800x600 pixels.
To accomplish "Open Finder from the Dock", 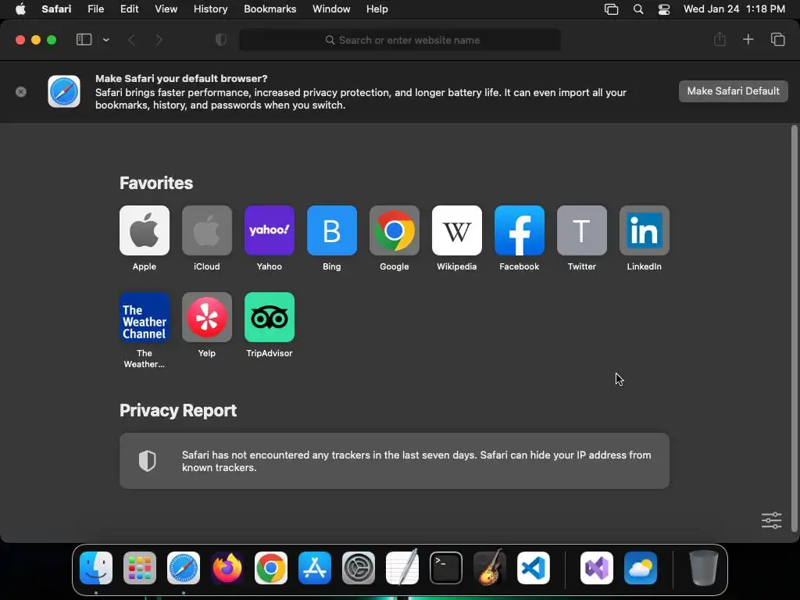I will tap(96, 568).
